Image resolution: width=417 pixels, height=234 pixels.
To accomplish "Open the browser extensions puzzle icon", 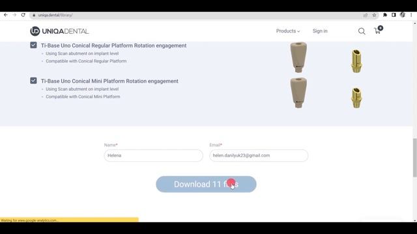I will (x=385, y=15).
